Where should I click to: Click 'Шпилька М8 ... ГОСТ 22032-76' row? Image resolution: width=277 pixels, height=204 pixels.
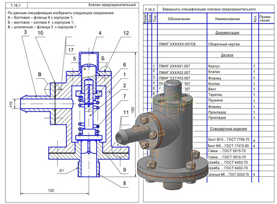click(x=229, y=174)
